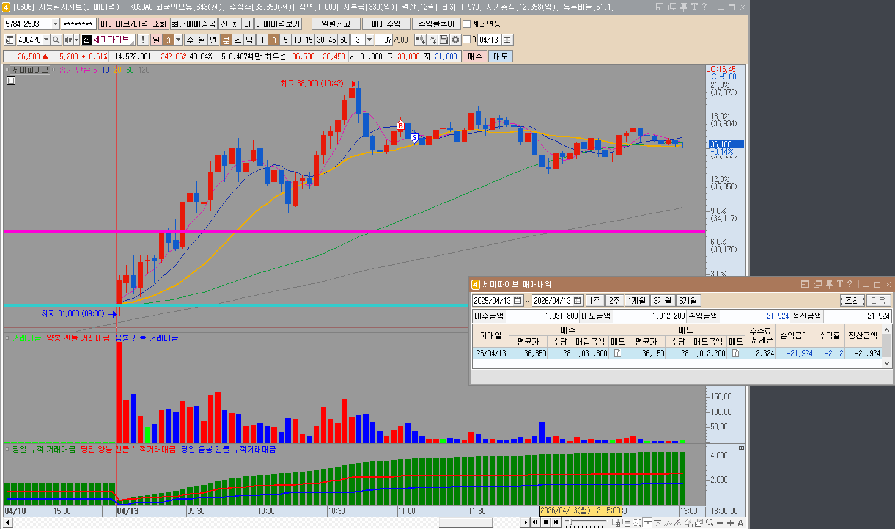Adjust the replay speed slider at bottom
The image size is (895, 529).
pyautogui.click(x=570, y=522)
